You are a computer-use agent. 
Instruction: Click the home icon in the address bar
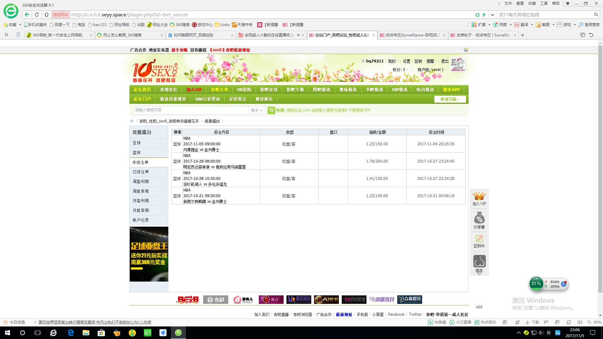46,14
